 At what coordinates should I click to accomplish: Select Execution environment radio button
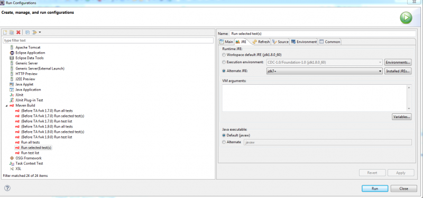pos(224,62)
